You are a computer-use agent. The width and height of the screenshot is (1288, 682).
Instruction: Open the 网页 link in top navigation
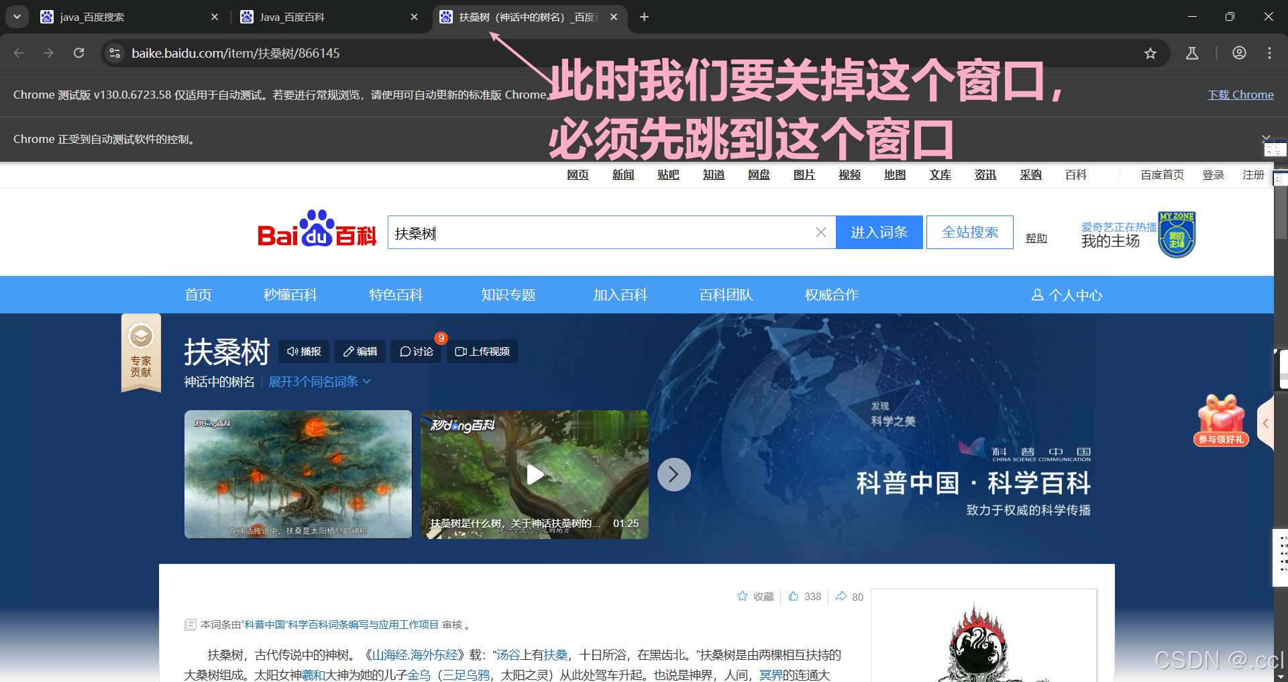pos(578,175)
